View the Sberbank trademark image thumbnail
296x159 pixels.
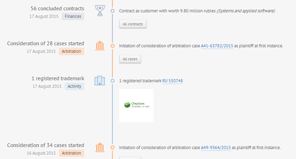136,106
